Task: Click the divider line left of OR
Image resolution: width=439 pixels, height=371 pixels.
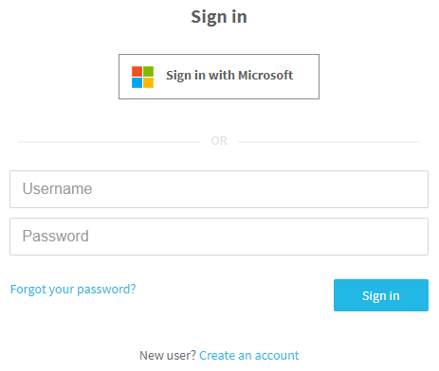Action: 109,142
